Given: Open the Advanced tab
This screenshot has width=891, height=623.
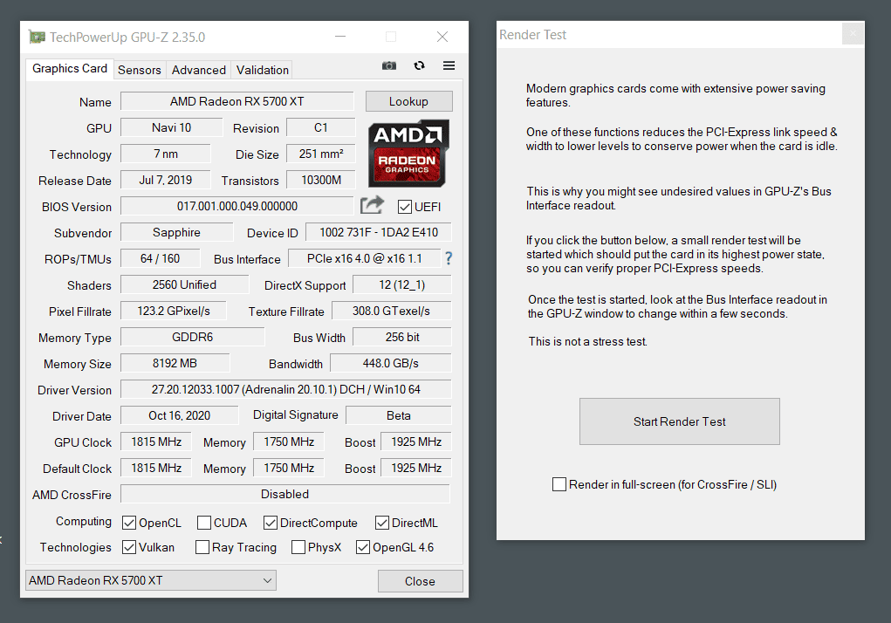Looking at the screenshot, I should point(199,70).
